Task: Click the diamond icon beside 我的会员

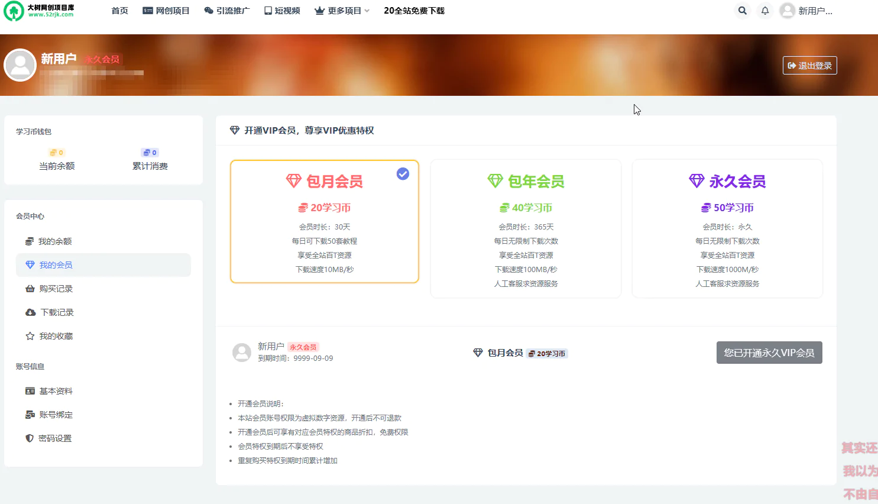Action: (x=30, y=265)
